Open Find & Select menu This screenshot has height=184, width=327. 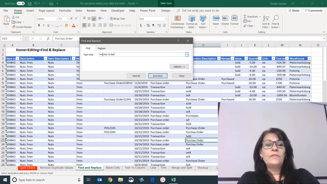275,22
